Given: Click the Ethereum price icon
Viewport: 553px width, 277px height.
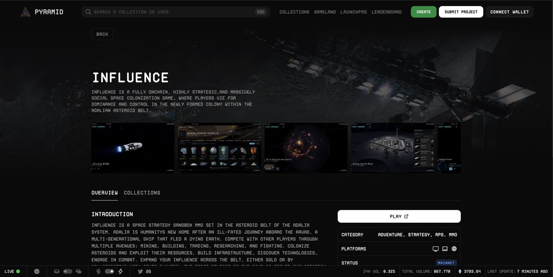Looking at the screenshot, I should pos(459,271).
